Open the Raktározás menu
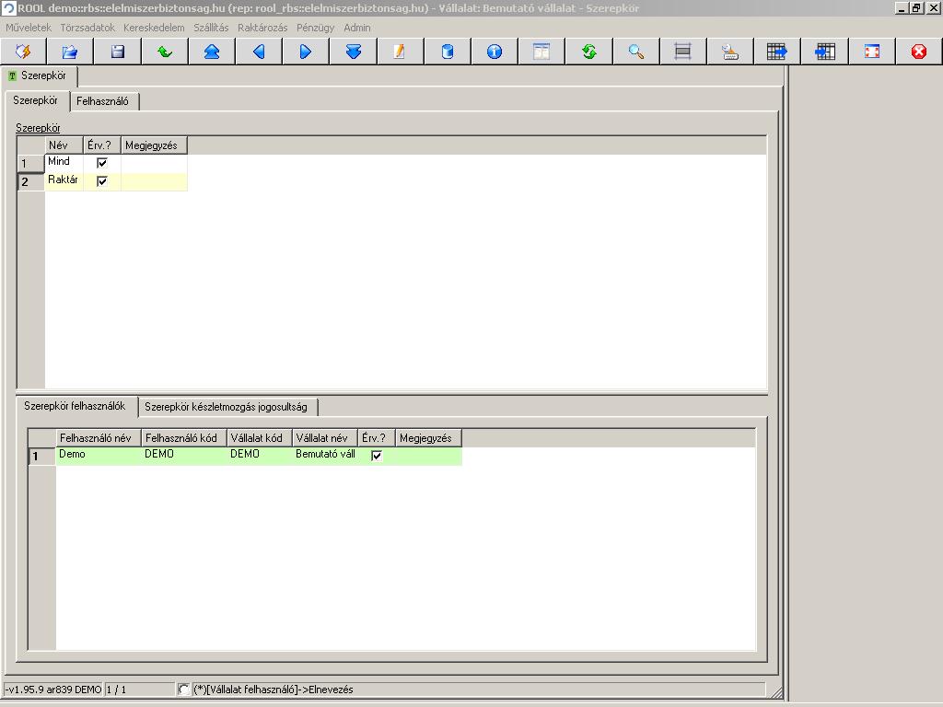Viewport: 943px width, 707px height. (x=262, y=28)
